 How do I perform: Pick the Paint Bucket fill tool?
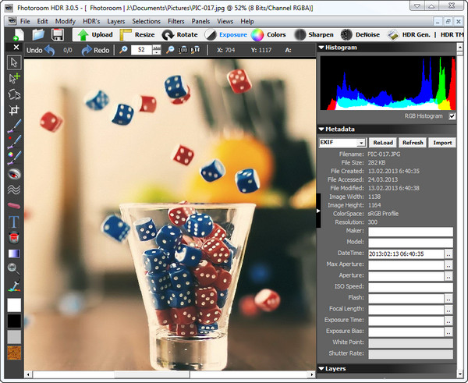13,237
